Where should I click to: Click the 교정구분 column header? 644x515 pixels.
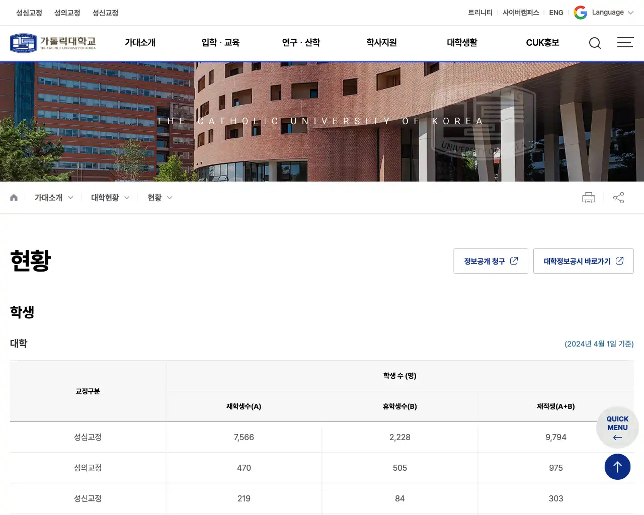(x=88, y=391)
